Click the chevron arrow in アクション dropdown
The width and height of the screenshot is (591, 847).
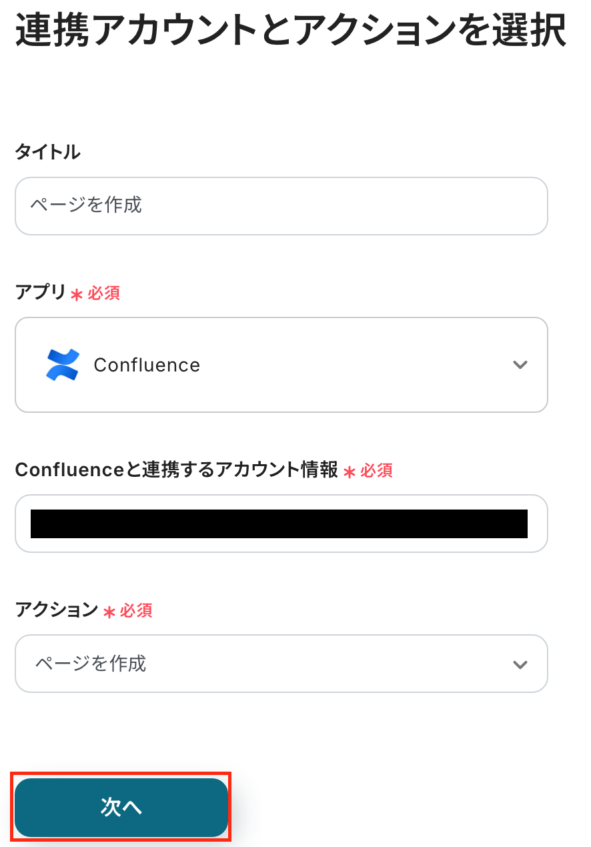520,664
